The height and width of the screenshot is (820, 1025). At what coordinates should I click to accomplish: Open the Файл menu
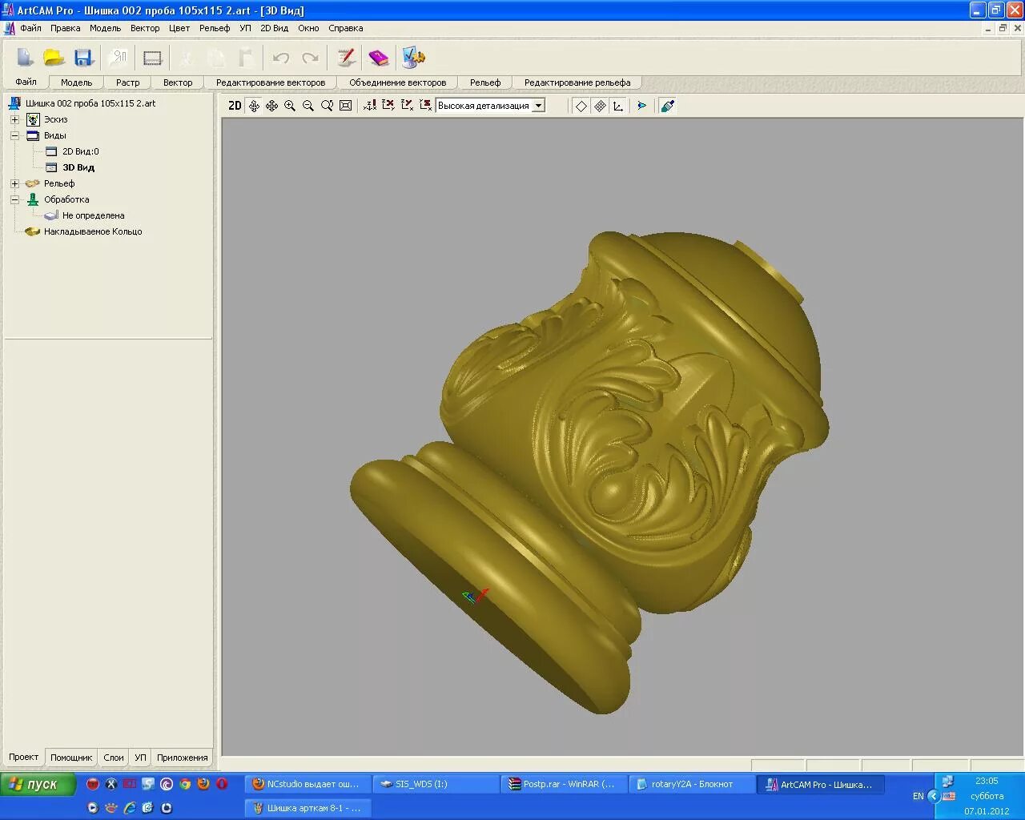click(x=31, y=28)
